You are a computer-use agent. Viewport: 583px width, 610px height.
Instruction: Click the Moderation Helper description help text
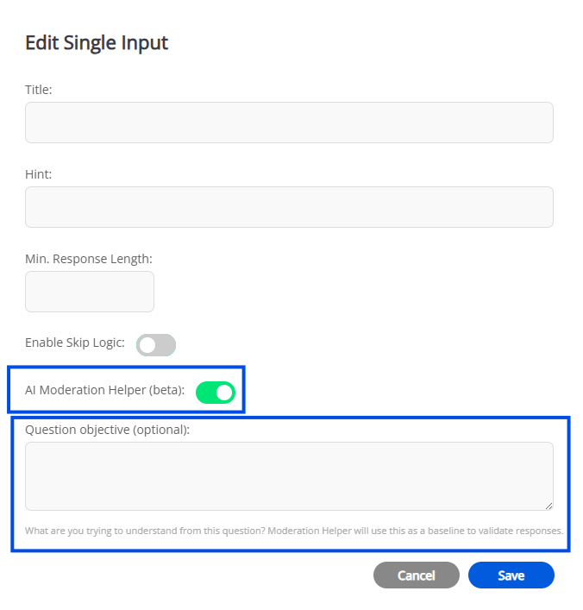point(294,531)
